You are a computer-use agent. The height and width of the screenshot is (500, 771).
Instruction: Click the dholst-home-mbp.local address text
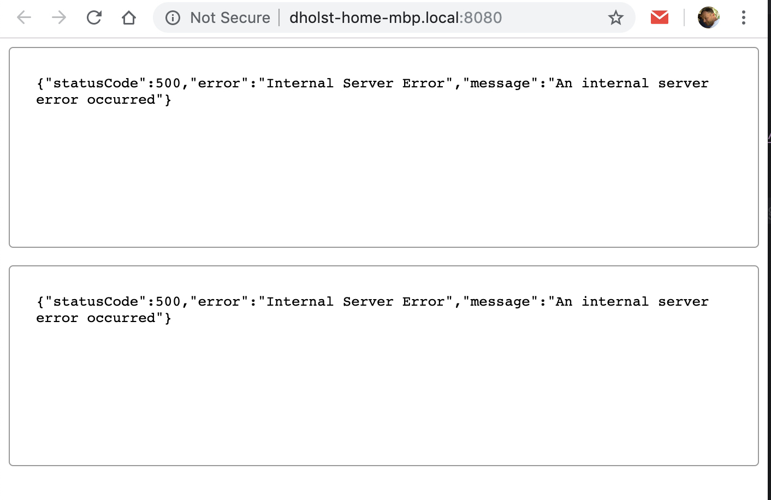click(377, 17)
